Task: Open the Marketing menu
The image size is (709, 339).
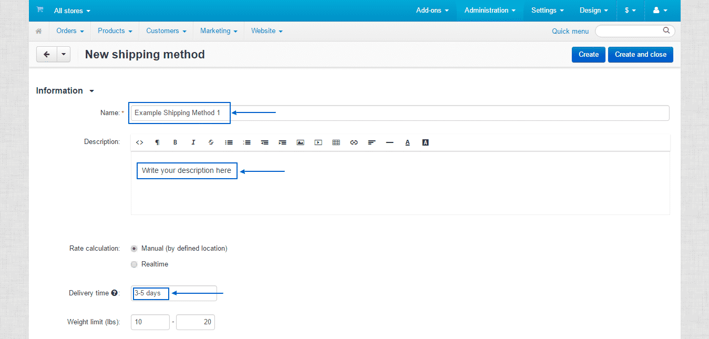Action: 218,30
